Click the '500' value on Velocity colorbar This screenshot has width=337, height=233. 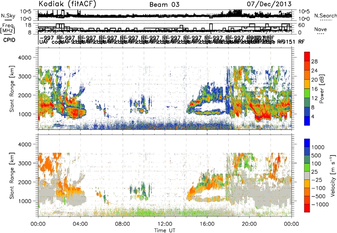(x=316, y=155)
